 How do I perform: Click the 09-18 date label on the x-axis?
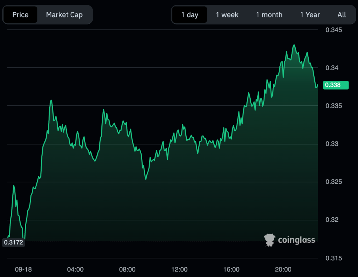(23, 269)
